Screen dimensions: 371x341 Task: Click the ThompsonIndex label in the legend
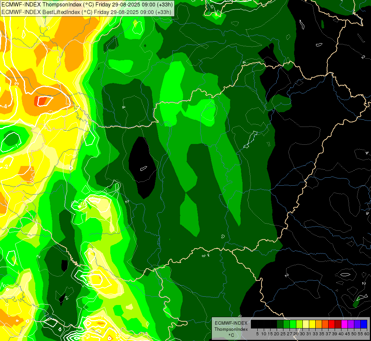coord(231,329)
